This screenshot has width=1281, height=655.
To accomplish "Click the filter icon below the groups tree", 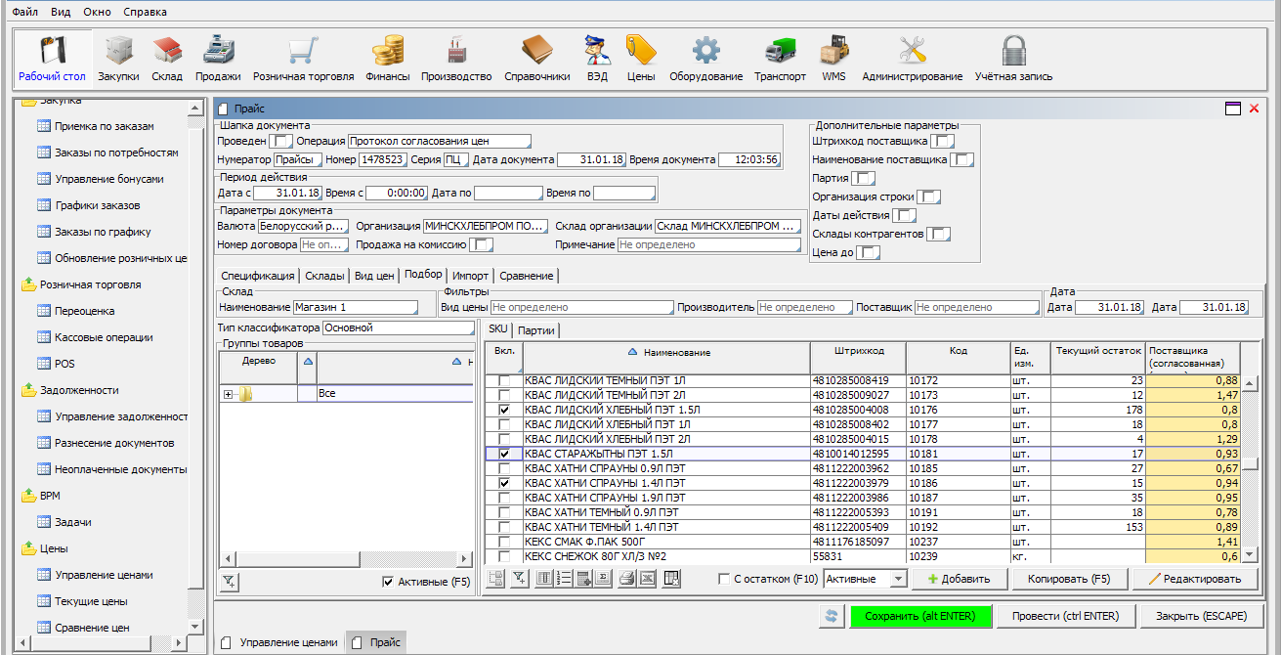I will tap(229, 582).
